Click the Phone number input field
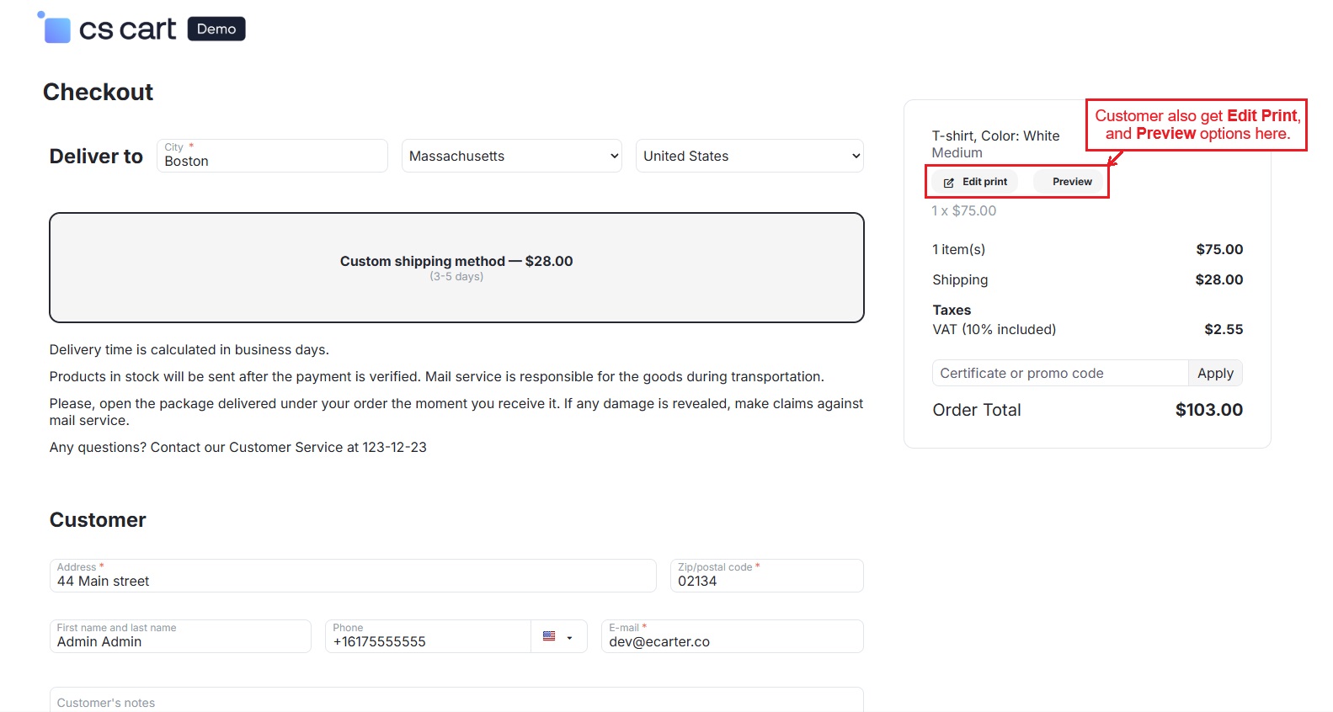1333x712 pixels. point(428,638)
